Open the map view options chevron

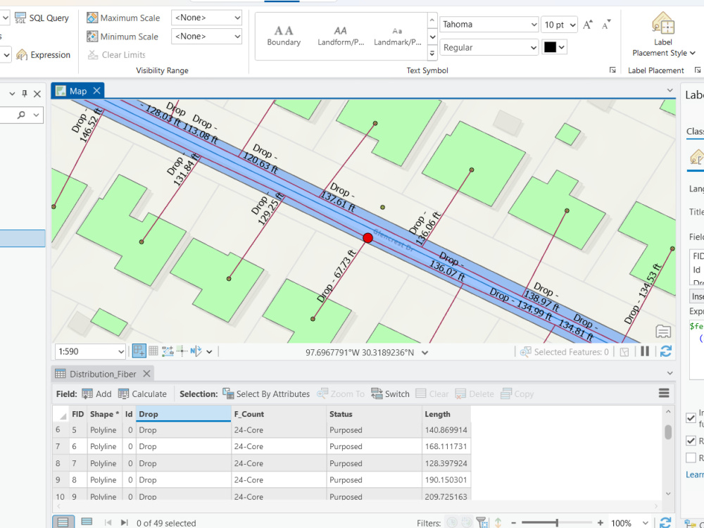pyautogui.click(x=670, y=90)
